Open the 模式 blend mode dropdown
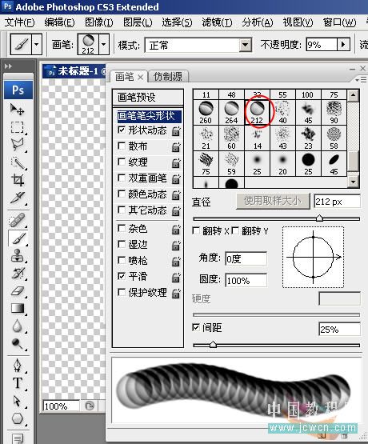This screenshot has height=444, width=368. tap(245, 45)
